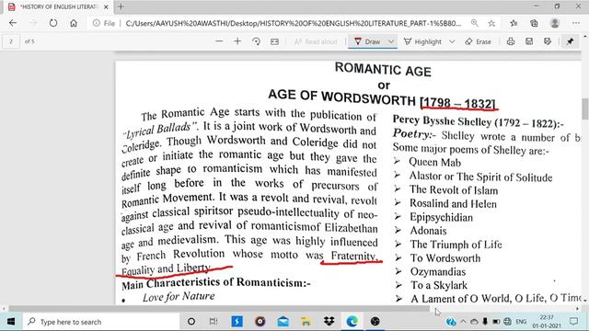Screen dimensions: 589x331
Task: Toggle pin toolbar icon
Action: 570,41
